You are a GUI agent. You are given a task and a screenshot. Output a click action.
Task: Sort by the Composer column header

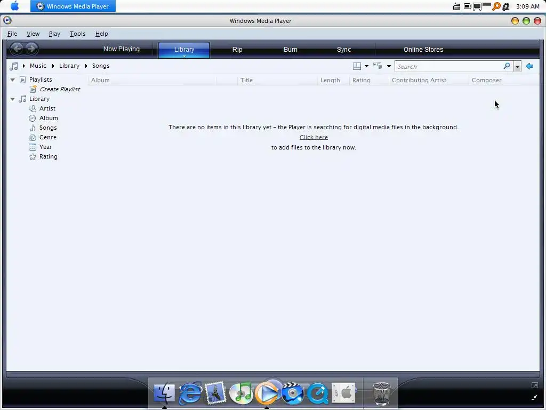(x=504, y=80)
